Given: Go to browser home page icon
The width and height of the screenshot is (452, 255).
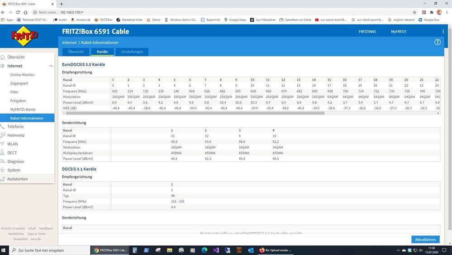Looking at the screenshot, I should click(x=25, y=12).
